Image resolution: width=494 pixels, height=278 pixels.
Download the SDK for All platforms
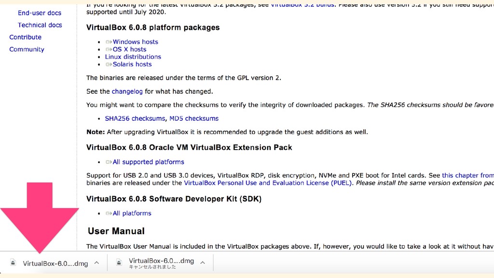[x=132, y=213]
